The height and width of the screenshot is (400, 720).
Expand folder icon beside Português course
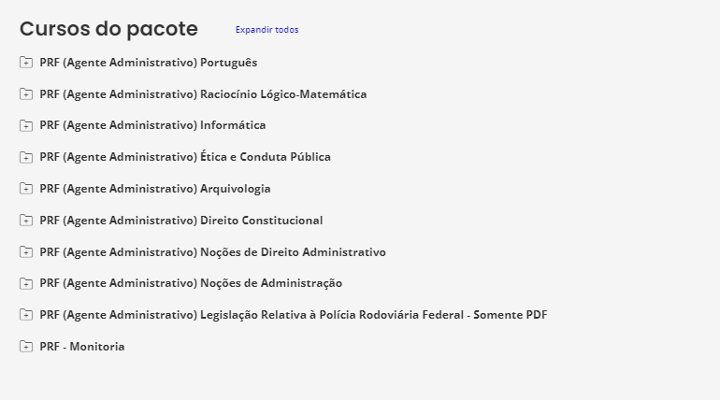26,63
